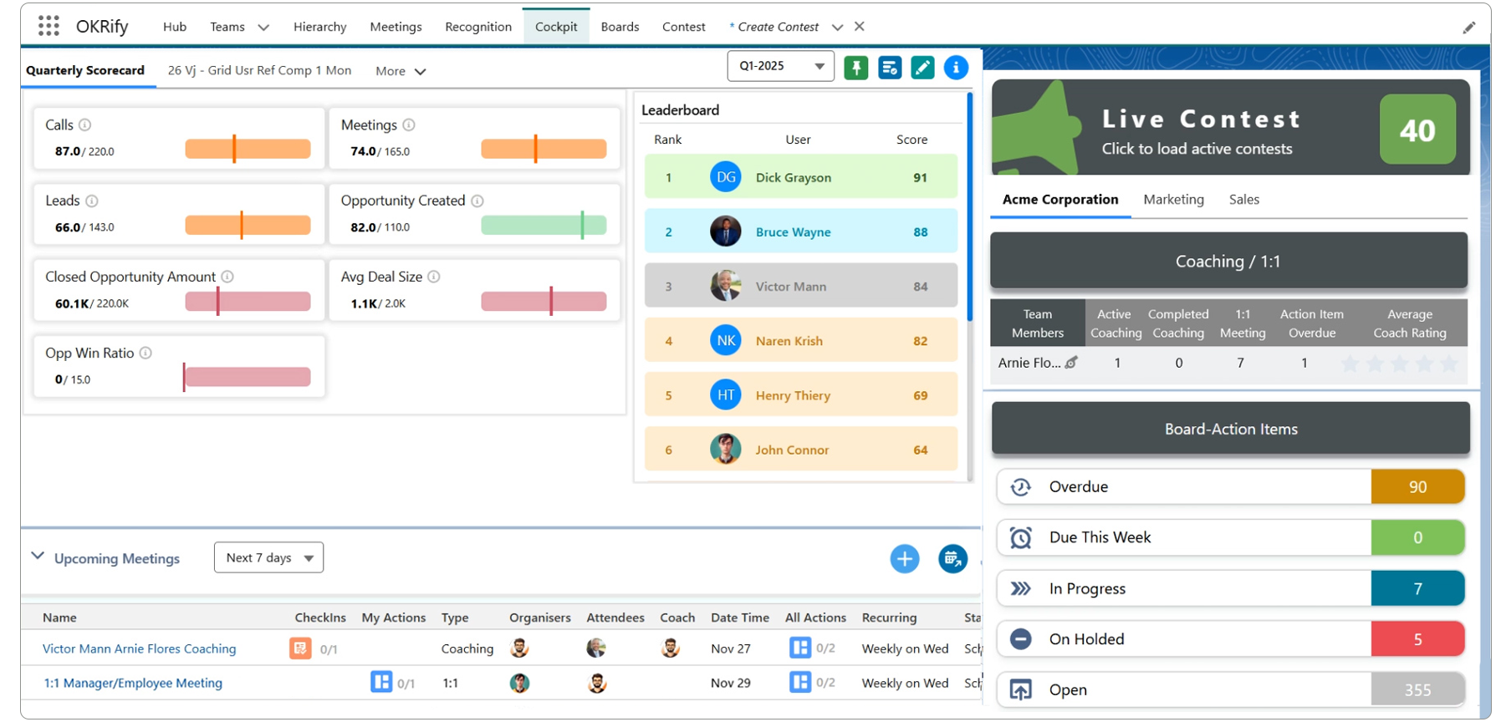Viewport: 1501px width, 722px height.
Task: Click the green pin scorecard icon
Action: [x=855, y=68]
